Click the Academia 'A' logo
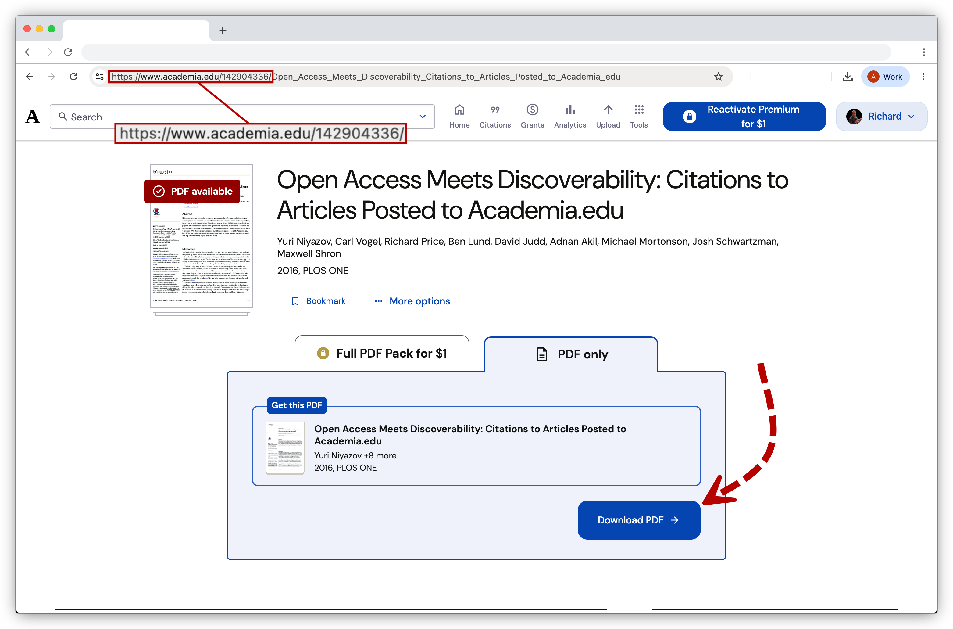The width and height of the screenshot is (953, 629). click(x=33, y=117)
